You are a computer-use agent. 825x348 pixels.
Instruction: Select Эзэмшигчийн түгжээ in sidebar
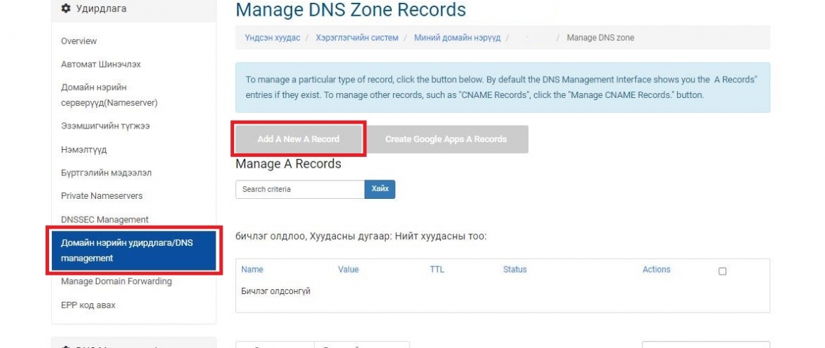(106, 126)
